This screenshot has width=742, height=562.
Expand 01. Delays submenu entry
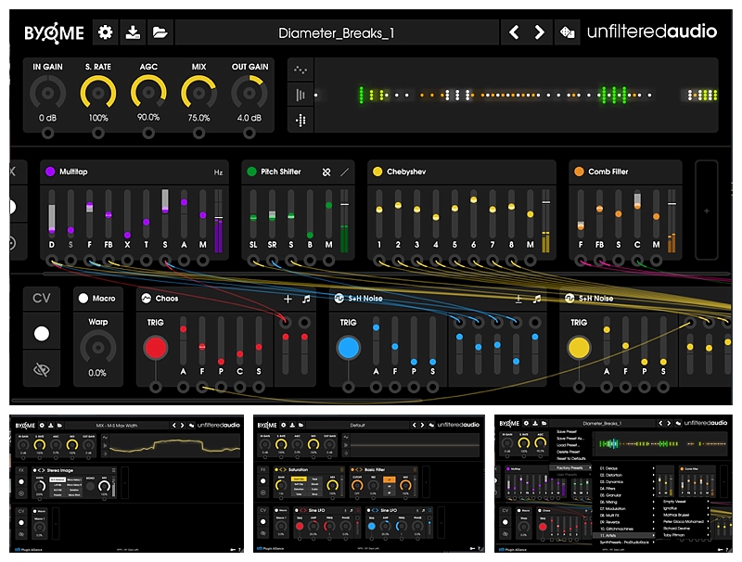(623, 468)
